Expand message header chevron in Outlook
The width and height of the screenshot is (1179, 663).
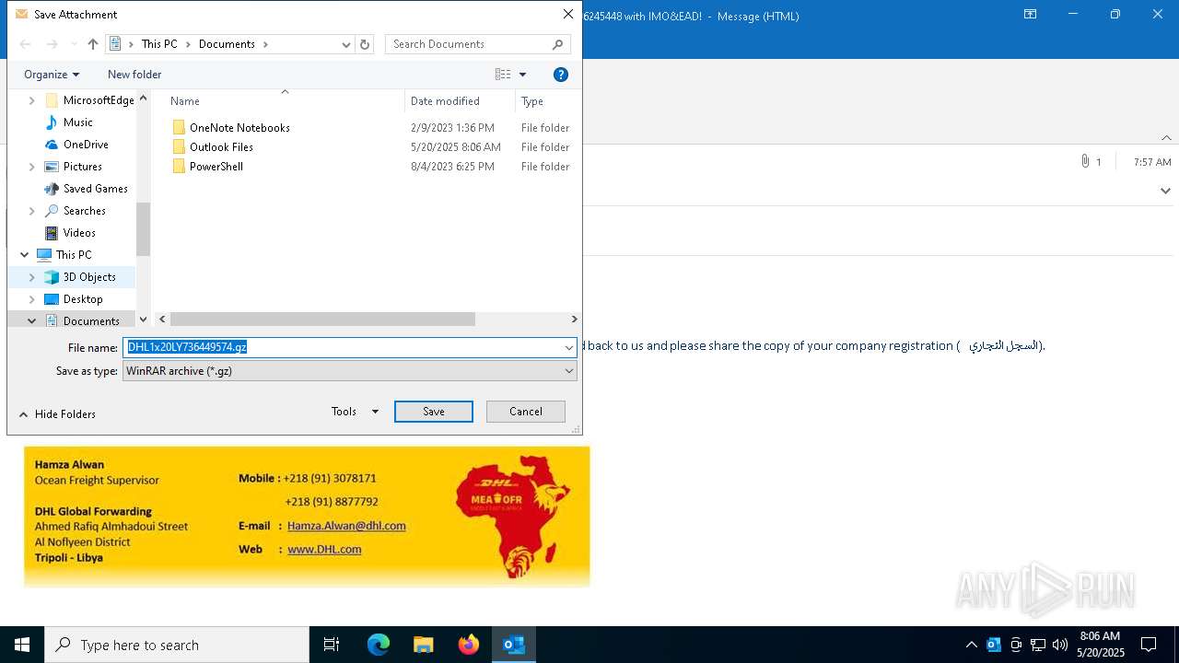(1165, 191)
